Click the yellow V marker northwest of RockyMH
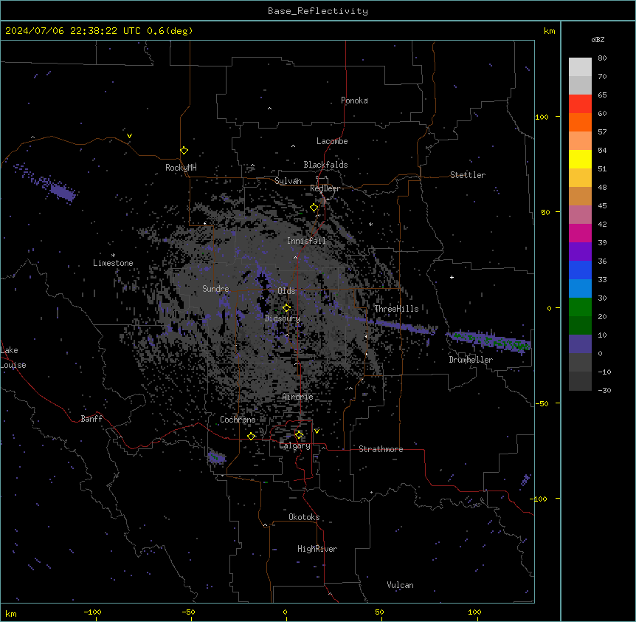This screenshot has width=636, height=622. click(x=129, y=136)
